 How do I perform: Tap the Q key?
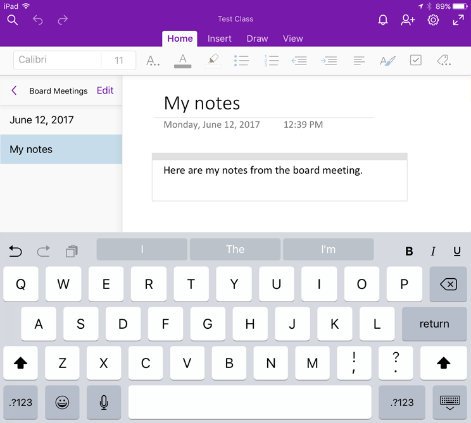tap(21, 284)
